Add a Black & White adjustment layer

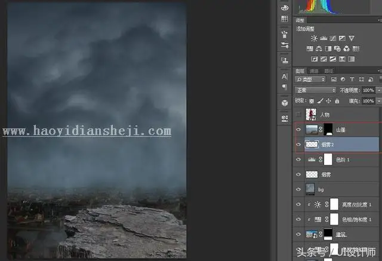click(328, 49)
